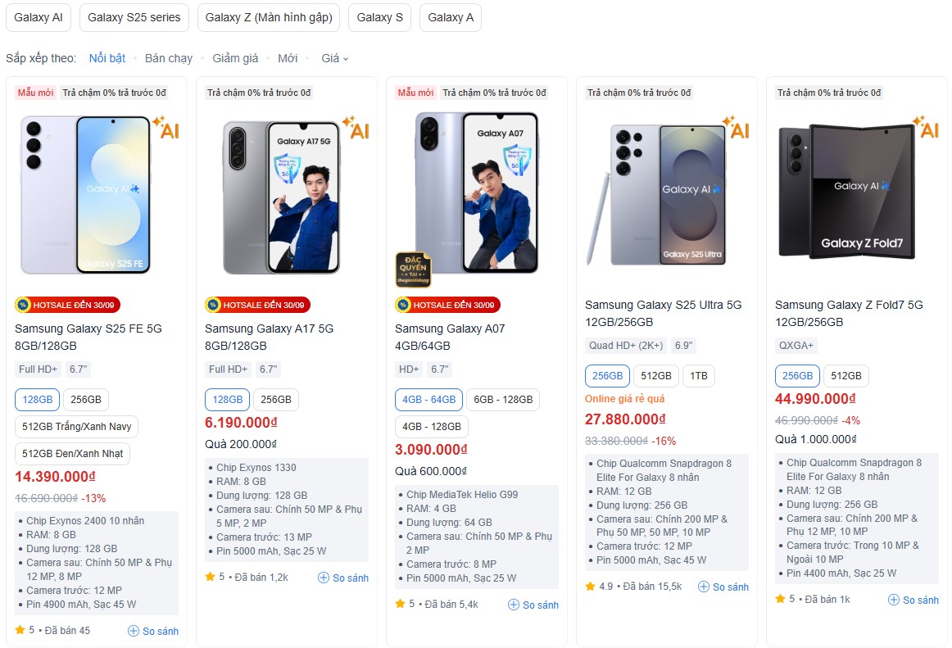Filter by Galaxy S25 series
Viewport: 952px width, 648px height.
pos(134,17)
